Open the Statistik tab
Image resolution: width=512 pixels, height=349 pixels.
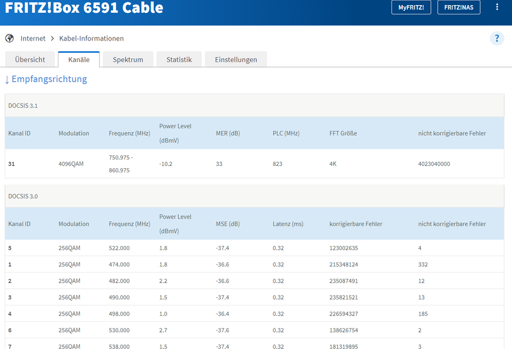[x=179, y=60]
